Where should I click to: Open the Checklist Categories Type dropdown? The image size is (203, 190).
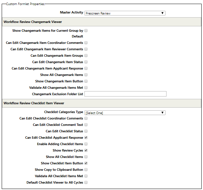coord(125,113)
